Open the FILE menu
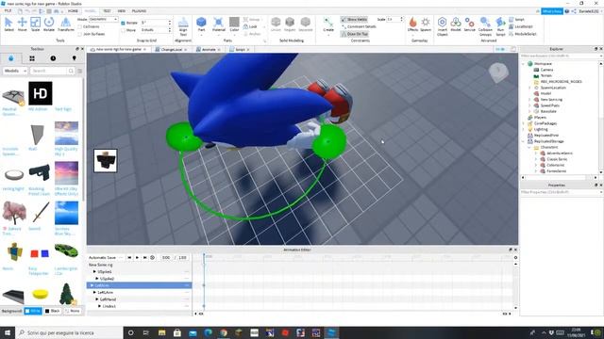This screenshot has width=604, height=339. tap(8, 10)
